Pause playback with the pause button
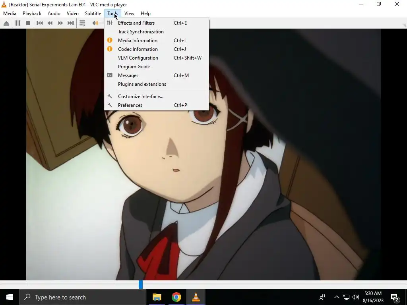This screenshot has height=305, width=407. [x=17, y=23]
